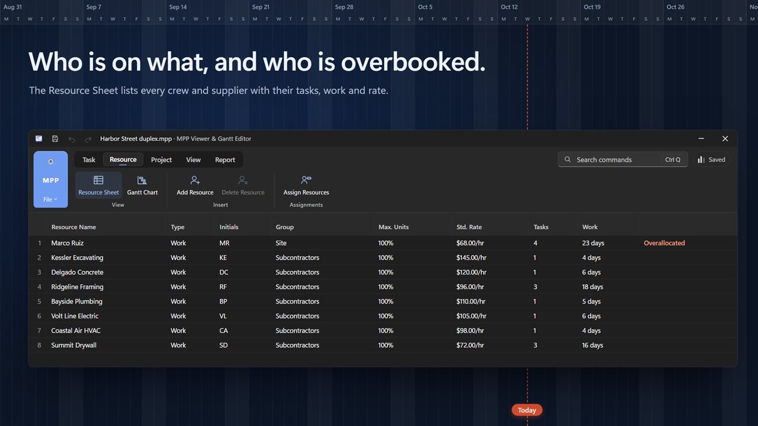This screenshot has width=758, height=426.
Task: Click the Undo arrow icon
Action: tap(72, 138)
